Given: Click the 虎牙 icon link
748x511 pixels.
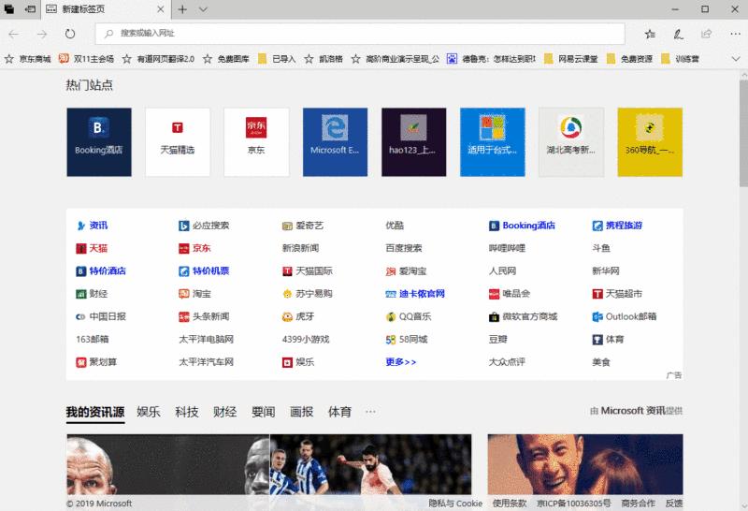Looking at the screenshot, I should pyautogui.click(x=298, y=316).
